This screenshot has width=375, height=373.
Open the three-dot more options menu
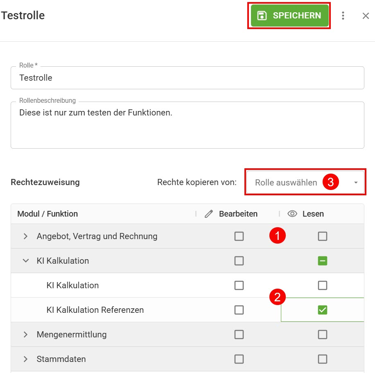tap(343, 16)
